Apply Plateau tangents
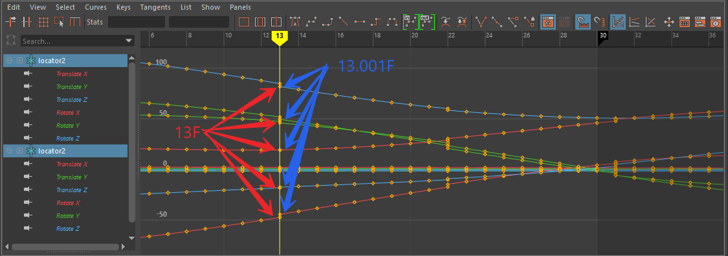Screen dimensions: 728x256 (392, 21)
